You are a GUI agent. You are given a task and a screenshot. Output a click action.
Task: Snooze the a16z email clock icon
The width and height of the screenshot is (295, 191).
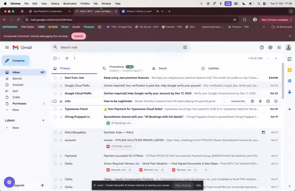(x=276, y=101)
